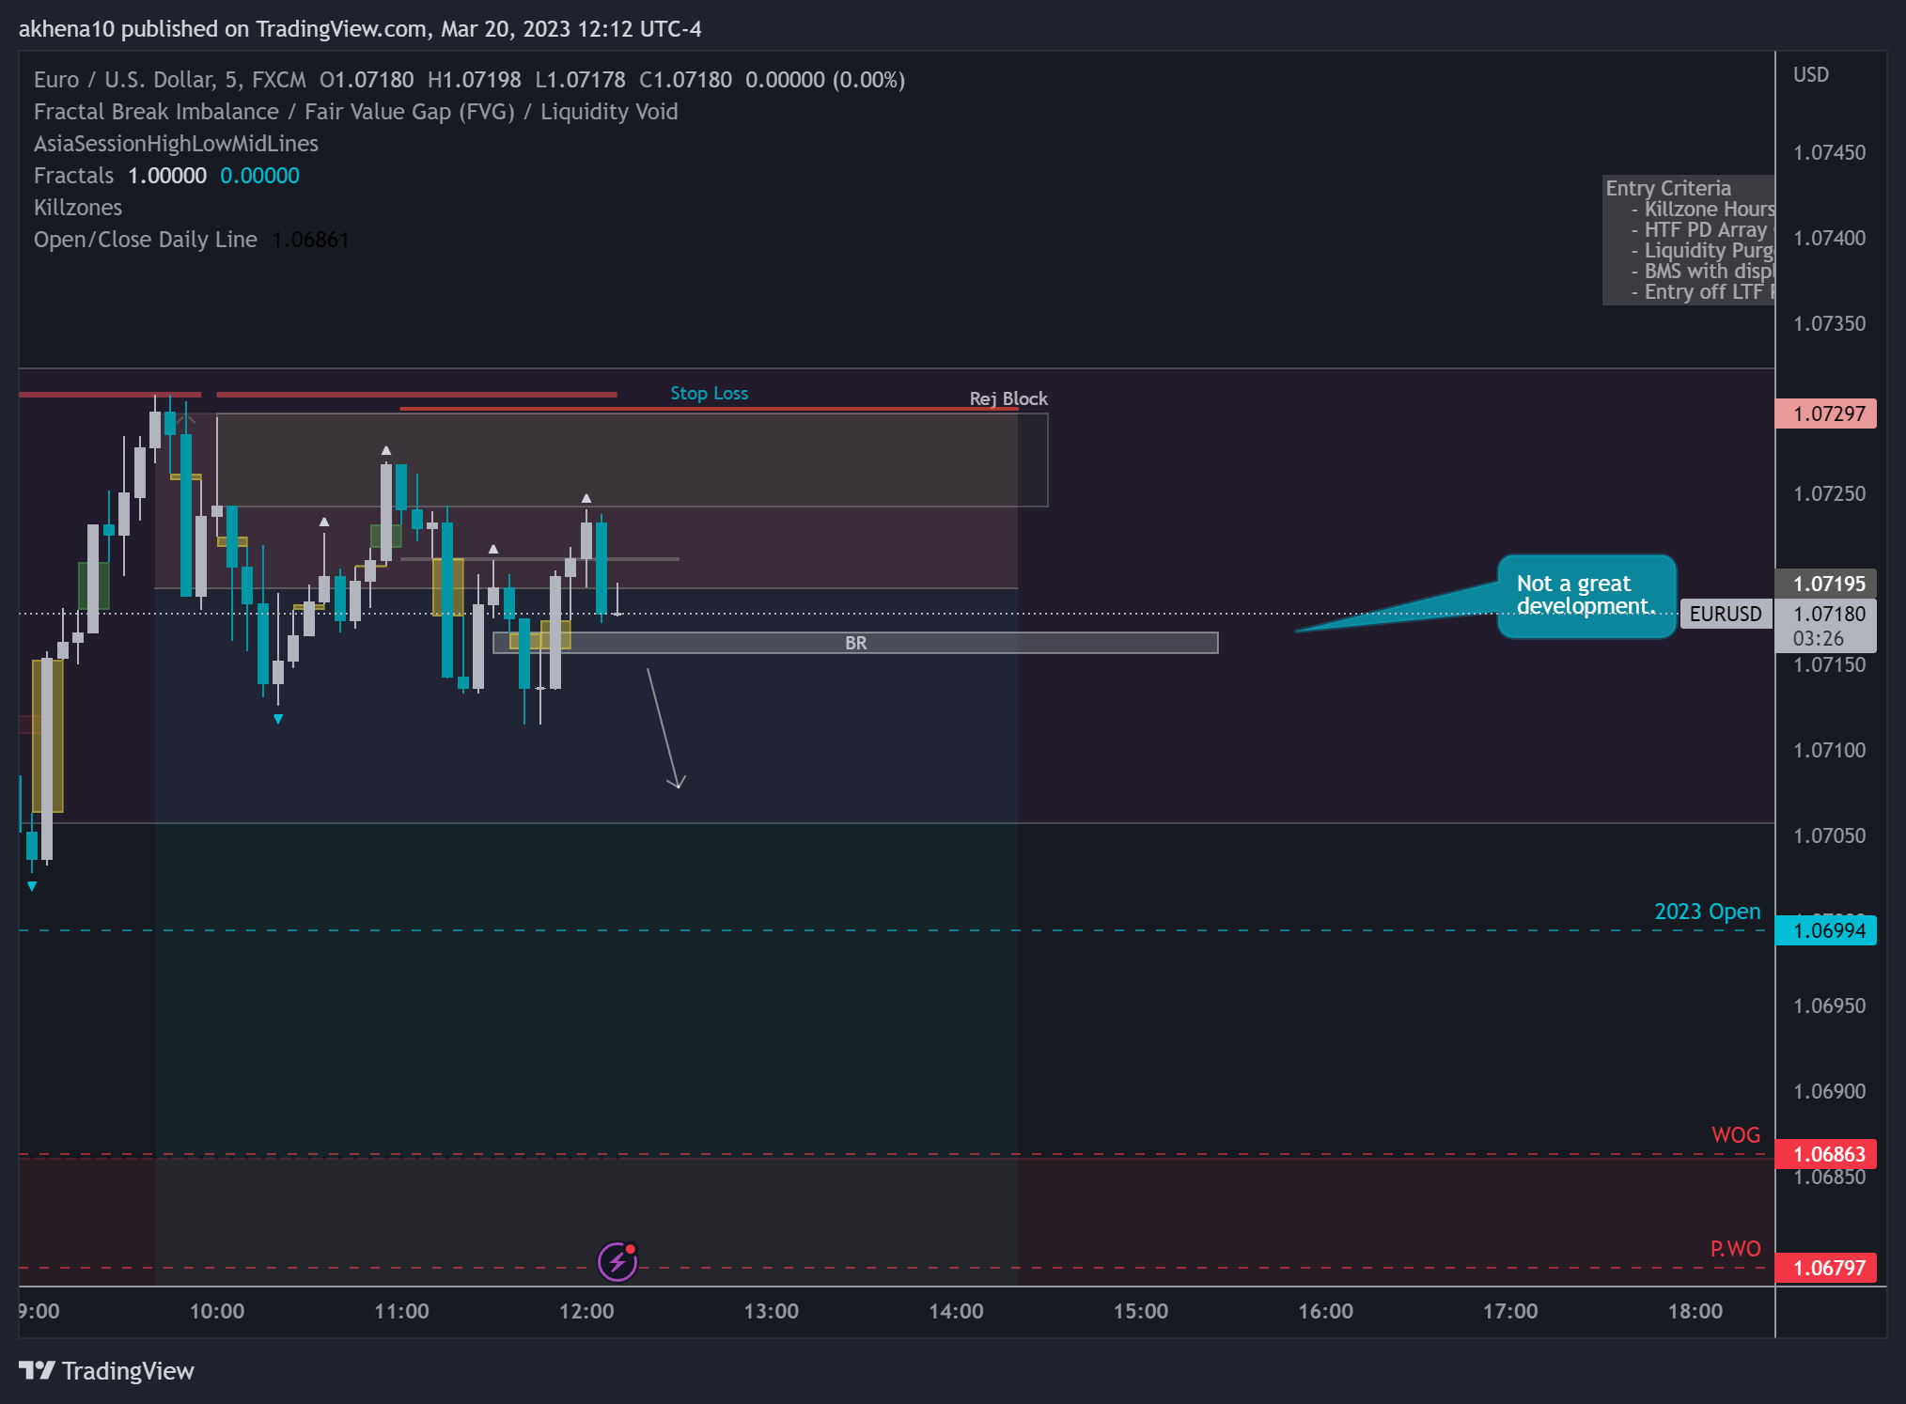Click the 18:00 time axis label
1906x1404 pixels.
1695,1311
